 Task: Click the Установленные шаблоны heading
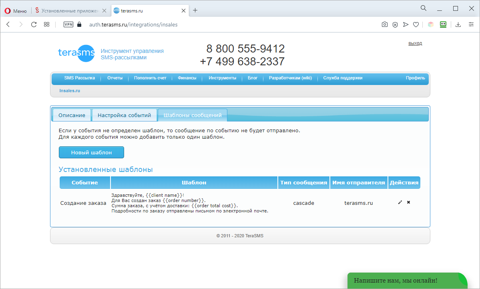[x=106, y=170]
